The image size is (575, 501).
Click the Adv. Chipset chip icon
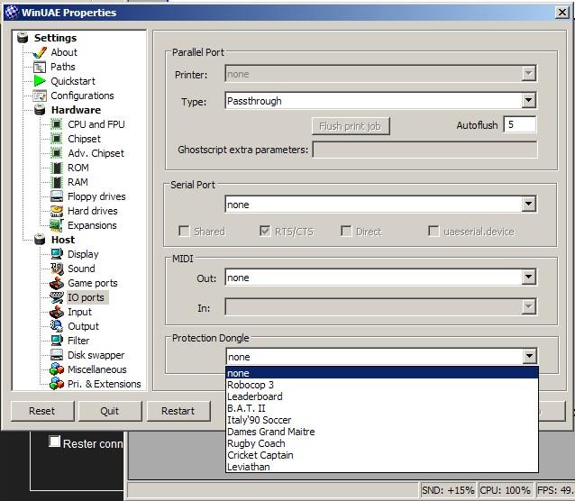pyautogui.click(x=57, y=153)
